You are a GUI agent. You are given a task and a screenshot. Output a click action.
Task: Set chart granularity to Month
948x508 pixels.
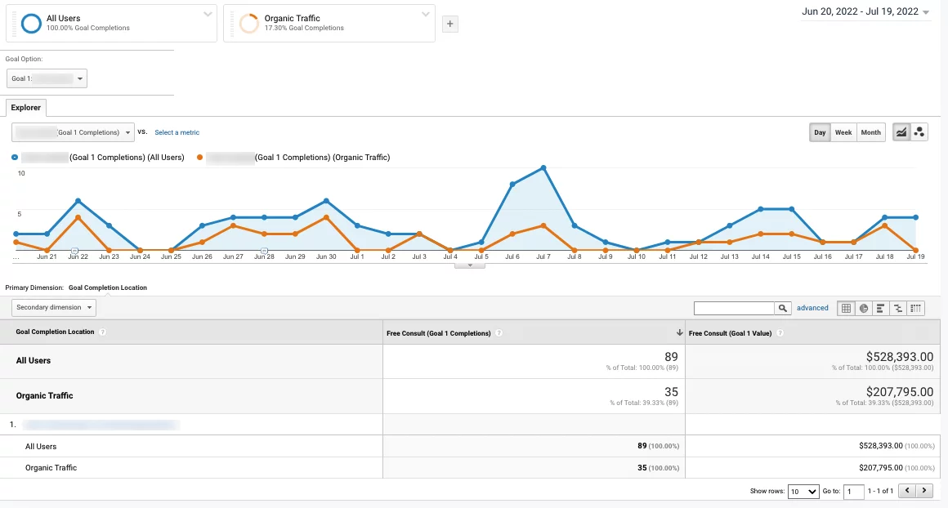(871, 132)
